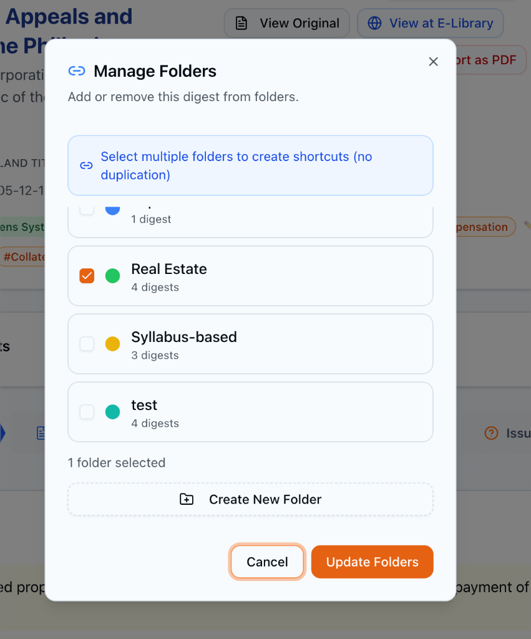Click the blue document icon at lower left
Image resolution: width=531 pixels, height=639 pixels.
click(41, 432)
